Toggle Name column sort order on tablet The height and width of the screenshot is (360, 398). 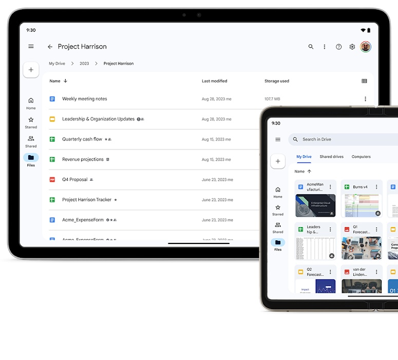(65, 81)
